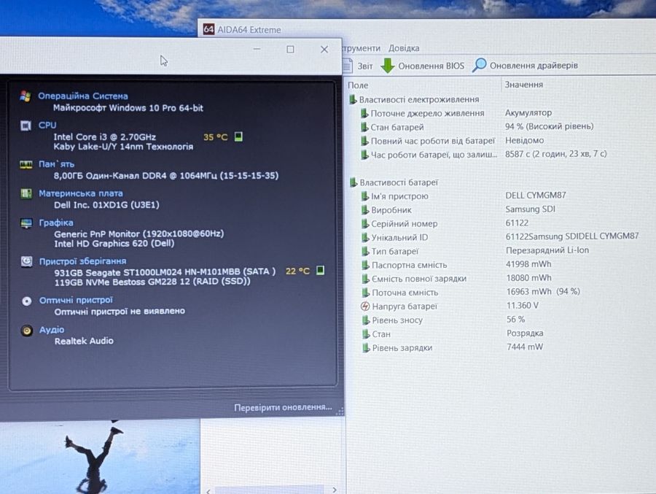Select the Повний час роботи від батареї row
This screenshot has width=656, height=494.
coord(452,141)
